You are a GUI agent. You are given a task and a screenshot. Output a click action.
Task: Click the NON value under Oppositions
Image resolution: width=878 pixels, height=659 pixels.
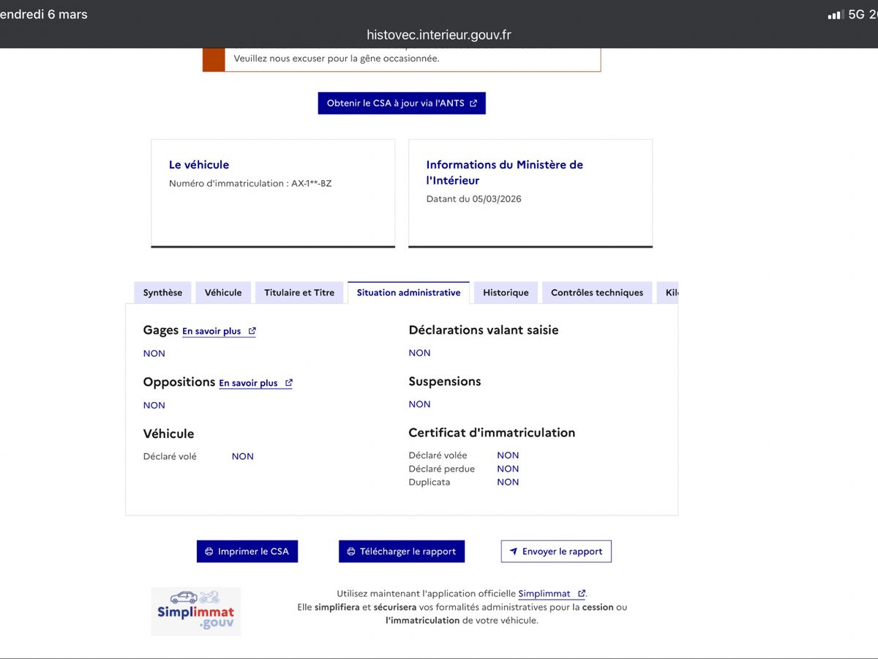tap(154, 406)
